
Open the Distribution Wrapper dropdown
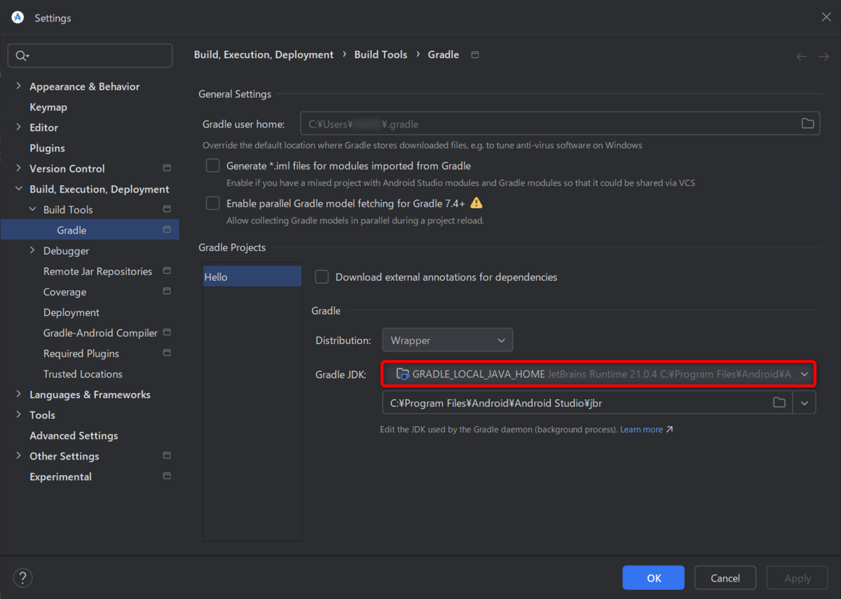(447, 340)
